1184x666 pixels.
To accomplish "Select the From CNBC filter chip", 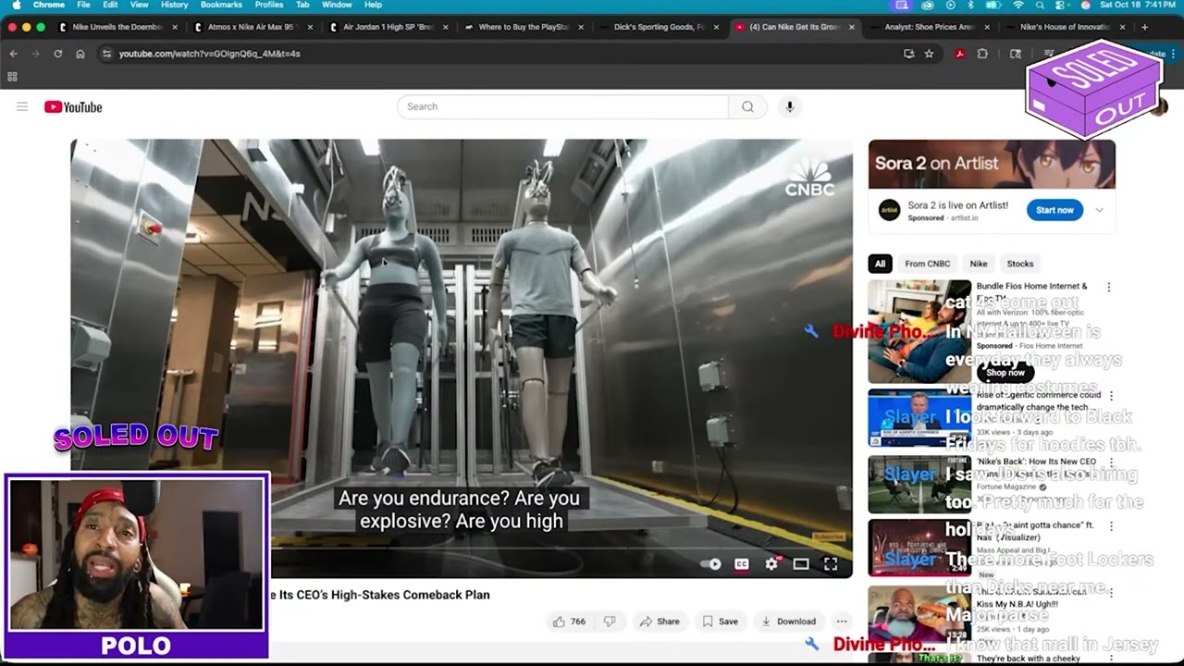I will click(x=927, y=264).
